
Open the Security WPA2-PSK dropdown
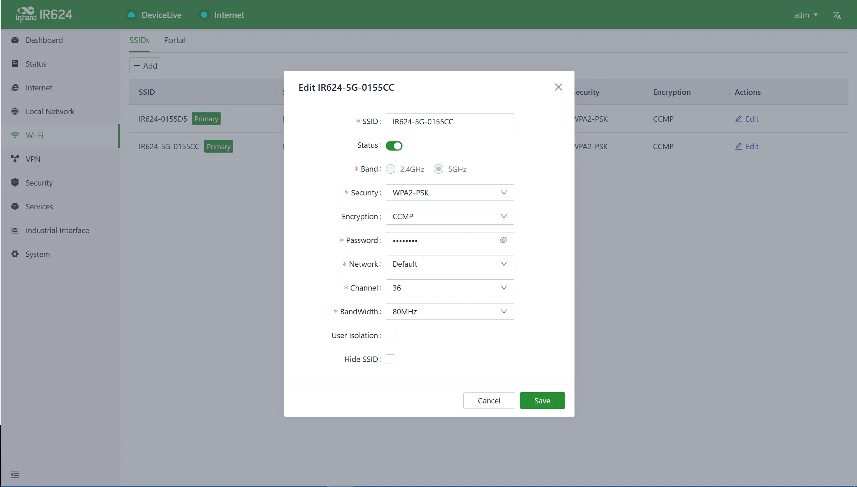450,193
